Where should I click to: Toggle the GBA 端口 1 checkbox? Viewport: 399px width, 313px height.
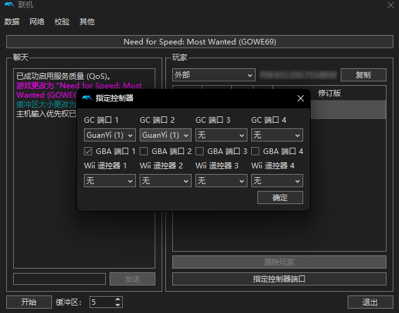[x=88, y=151]
